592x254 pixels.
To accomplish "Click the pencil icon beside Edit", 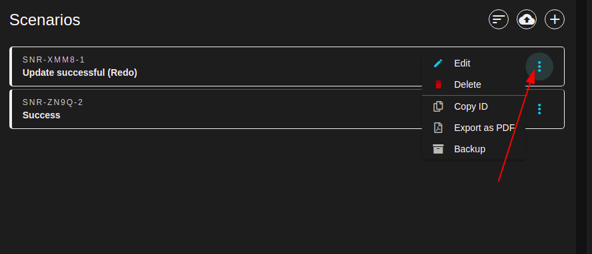I will tap(438, 63).
